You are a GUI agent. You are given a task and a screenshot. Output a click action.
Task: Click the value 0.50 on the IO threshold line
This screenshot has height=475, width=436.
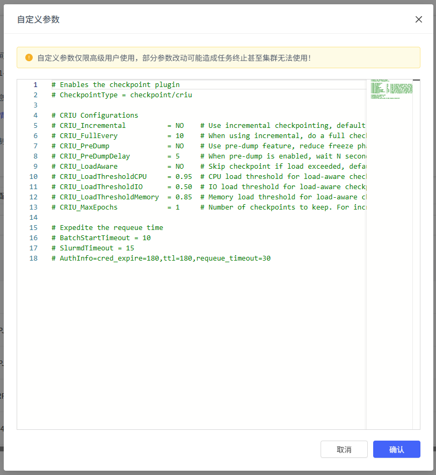point(184,187)
